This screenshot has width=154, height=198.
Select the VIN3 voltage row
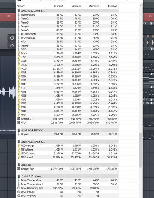(68, 103)
